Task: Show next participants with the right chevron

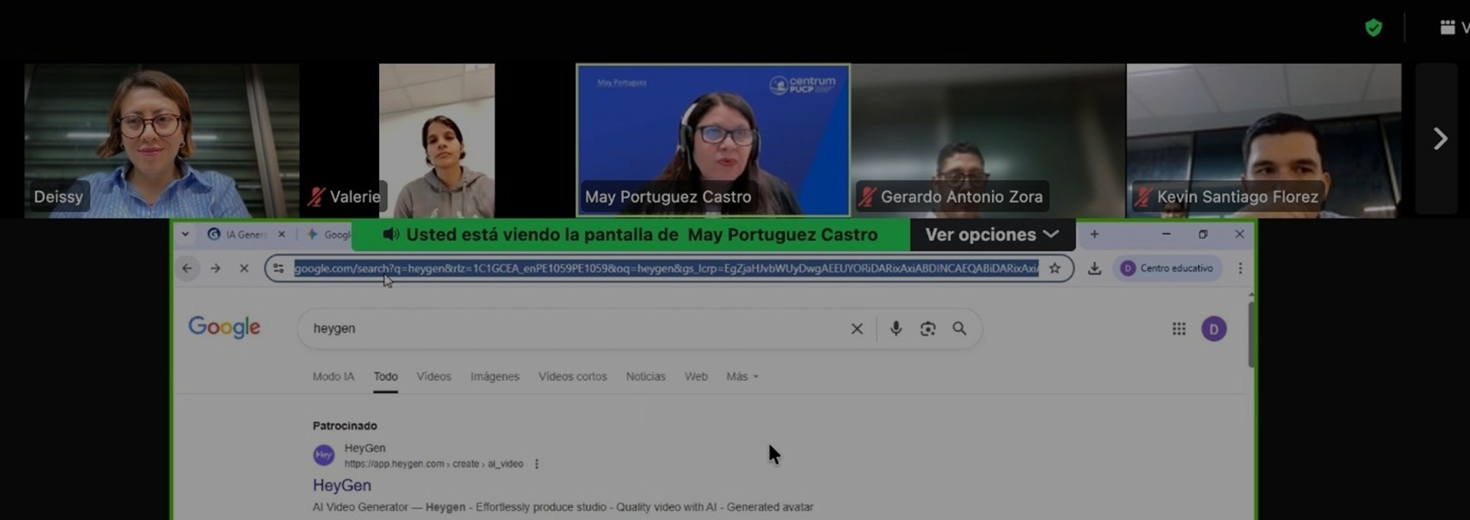Action: pos(1439,138)
